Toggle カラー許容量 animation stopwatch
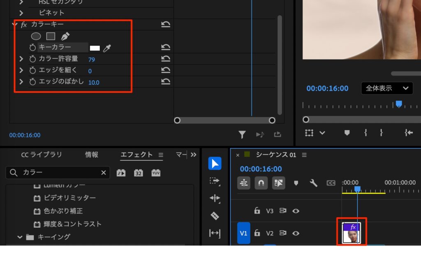The image size is (421, 257). [33, 59]
